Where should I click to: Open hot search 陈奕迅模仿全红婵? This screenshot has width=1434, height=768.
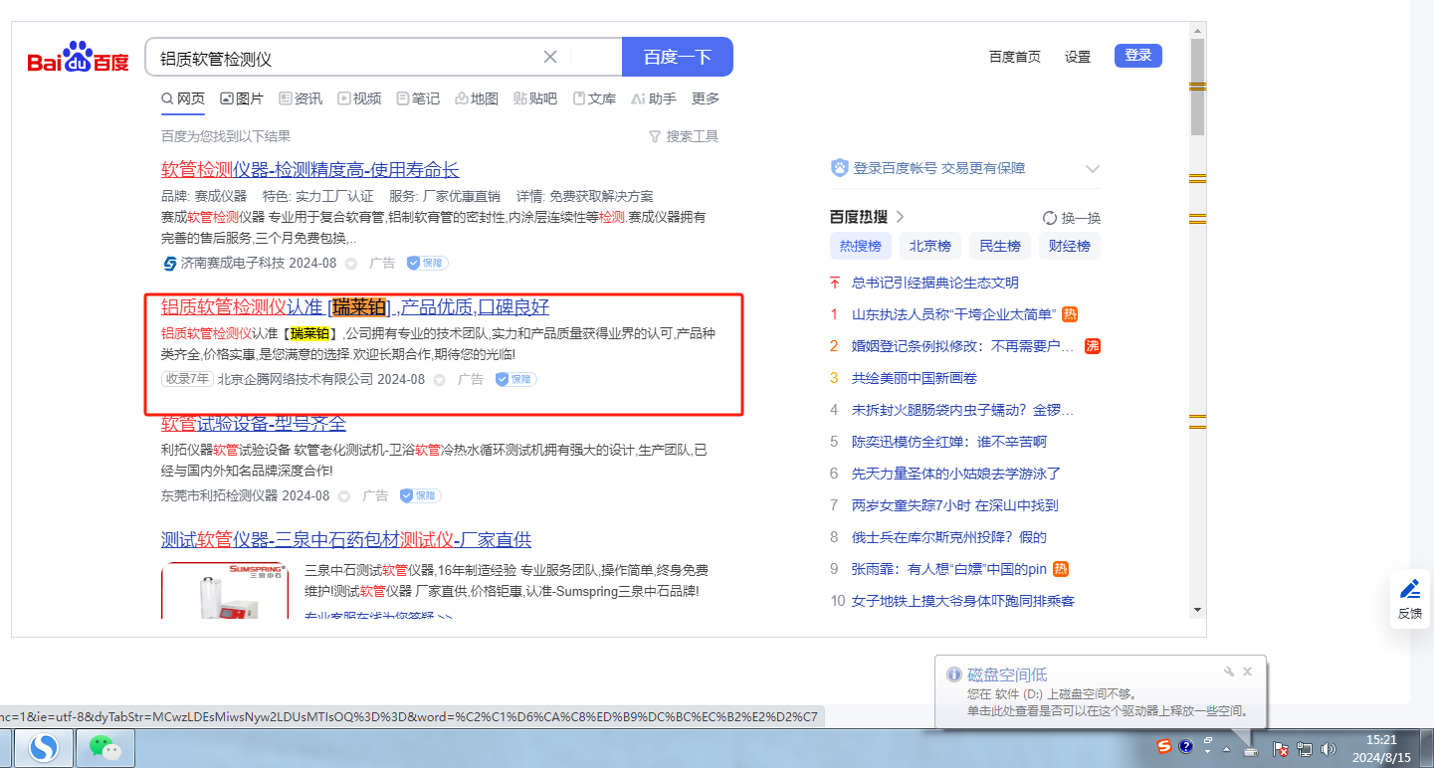pyautogui.click(x=949, y=442)
